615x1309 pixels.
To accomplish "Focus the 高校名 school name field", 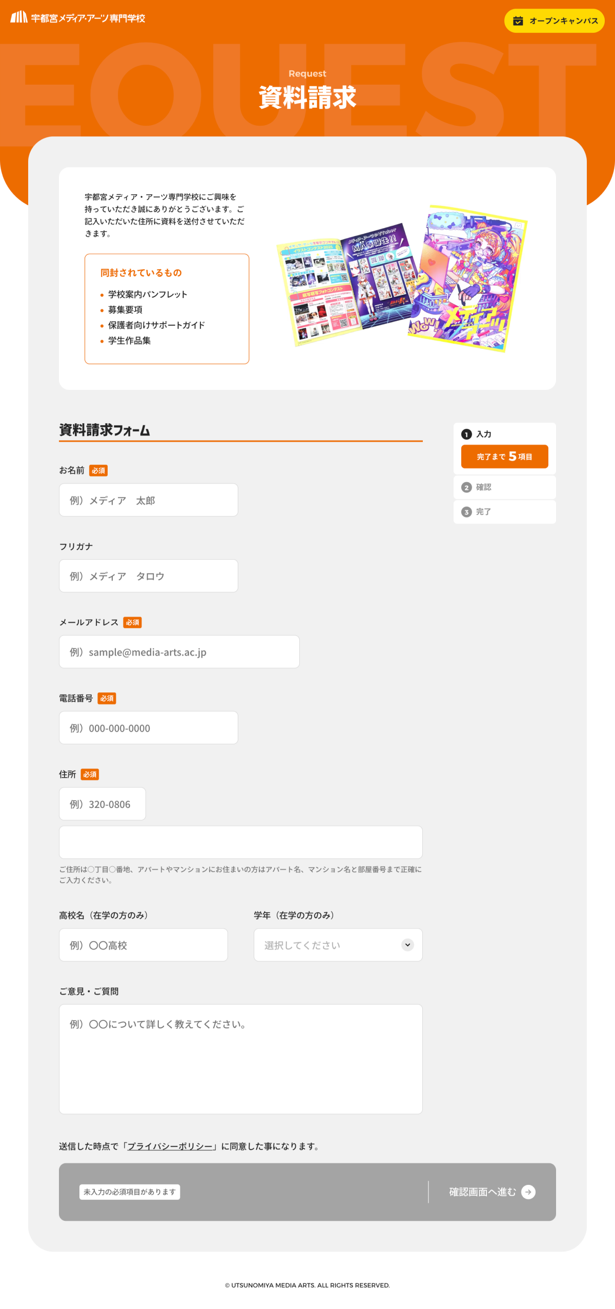I will 143,945.
